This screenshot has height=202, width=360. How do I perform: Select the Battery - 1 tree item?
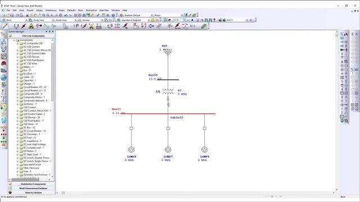tap(28, 67)
